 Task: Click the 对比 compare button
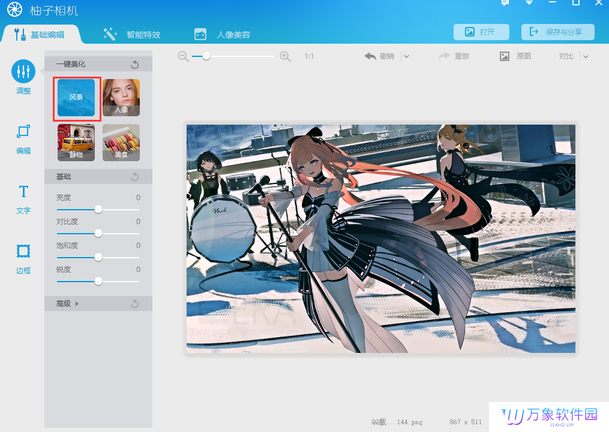(566, 56)
